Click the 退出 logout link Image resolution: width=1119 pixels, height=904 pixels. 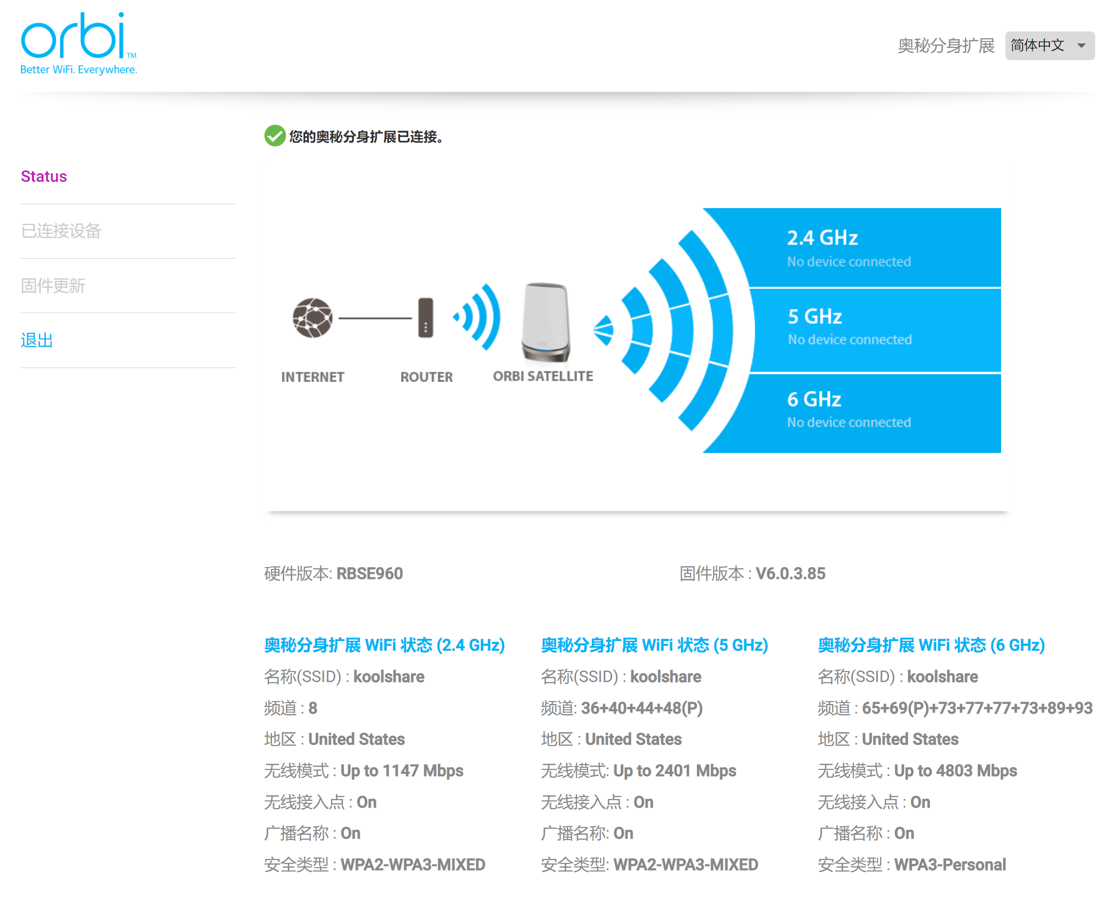click(36, 340)
